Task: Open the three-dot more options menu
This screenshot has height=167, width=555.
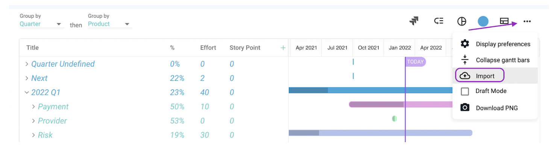Action: (x=527, y=21)
